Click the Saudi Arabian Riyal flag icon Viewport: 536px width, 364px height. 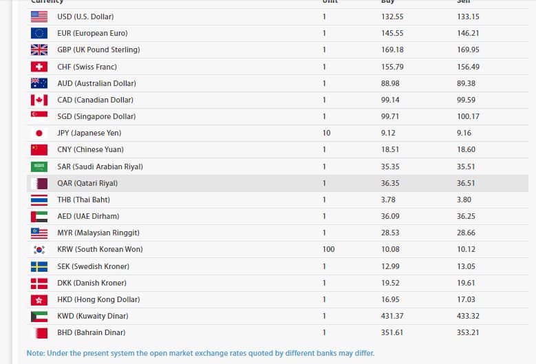(x=39, y=167)
